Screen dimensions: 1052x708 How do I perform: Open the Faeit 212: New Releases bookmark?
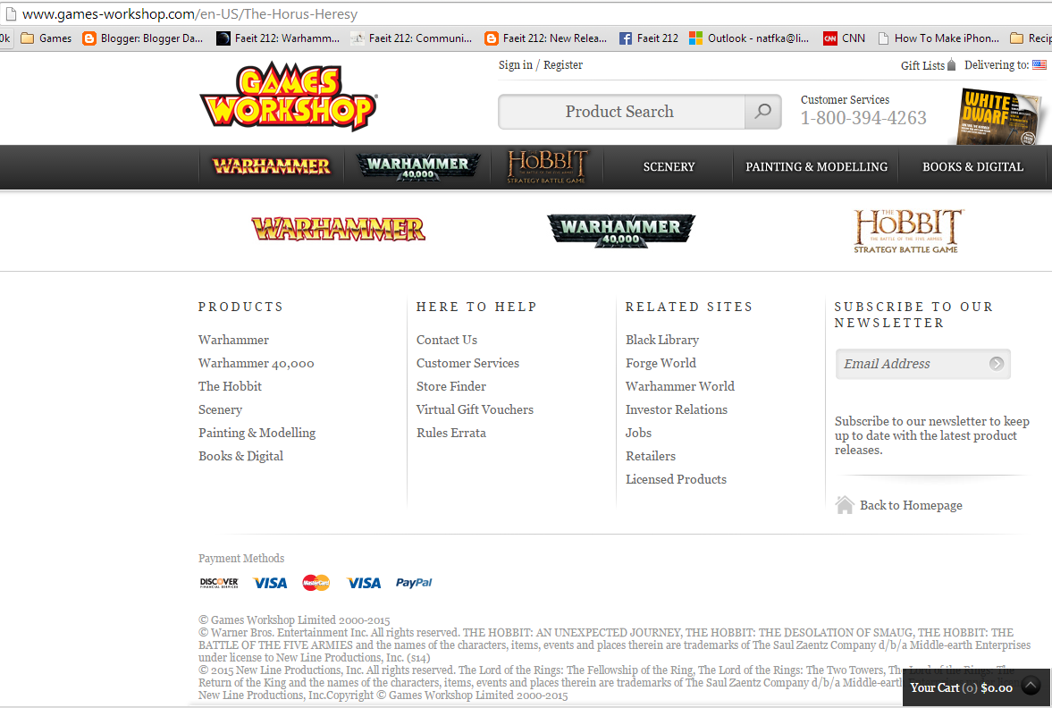point(545,38)
